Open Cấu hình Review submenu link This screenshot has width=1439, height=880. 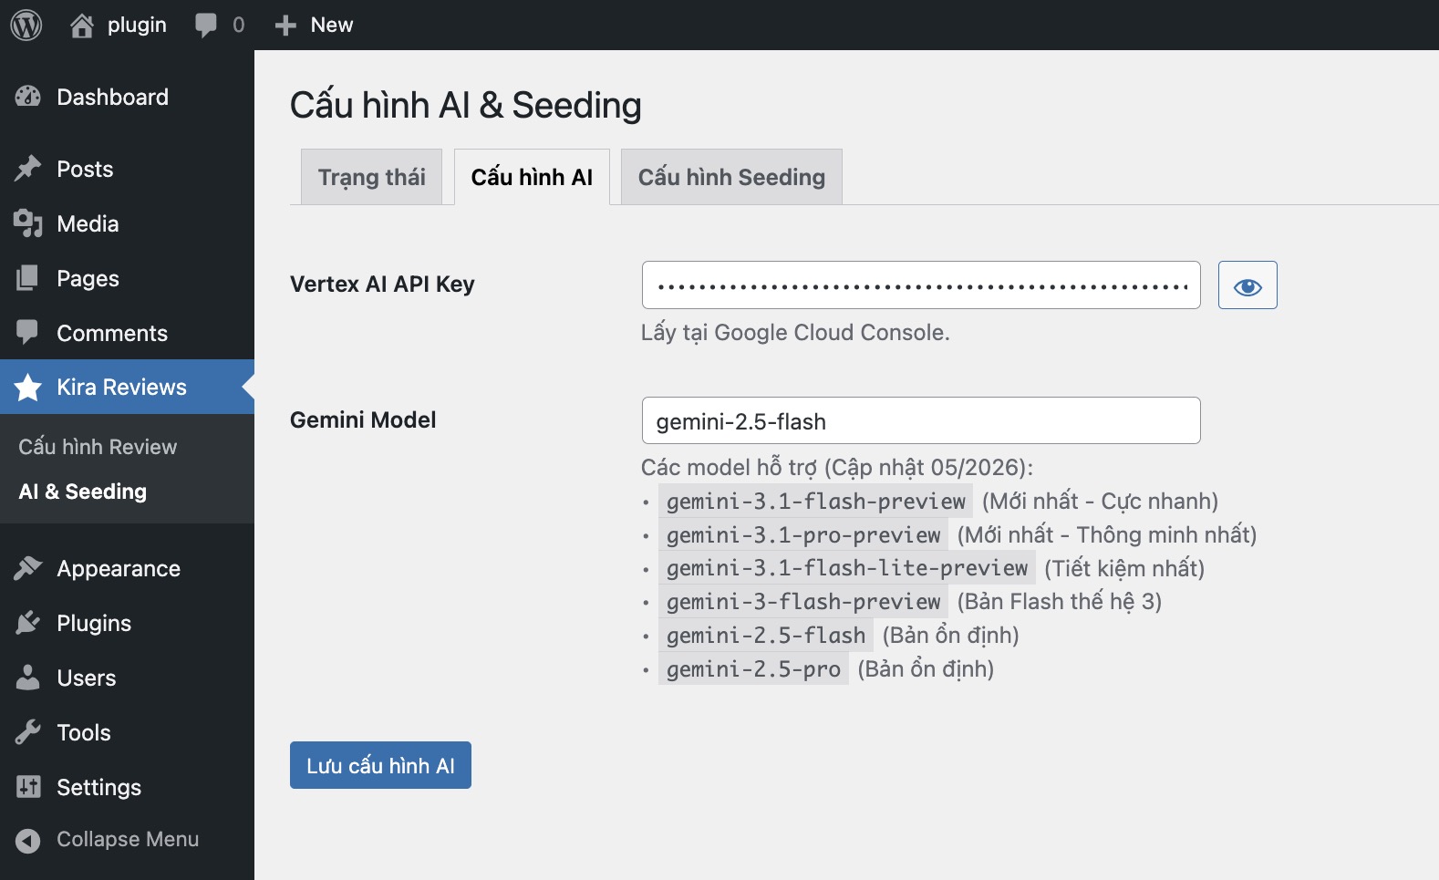(x=98, y=447)
